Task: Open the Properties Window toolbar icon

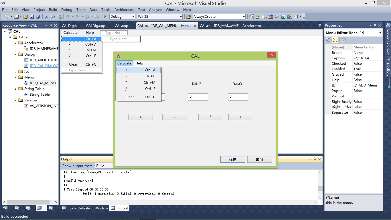Action: pos(258,17)
